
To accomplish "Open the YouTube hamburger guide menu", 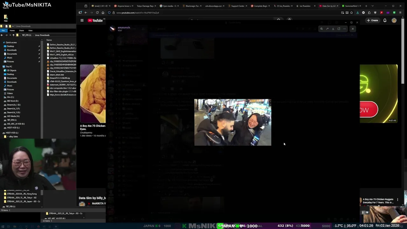I will point(82,20).
